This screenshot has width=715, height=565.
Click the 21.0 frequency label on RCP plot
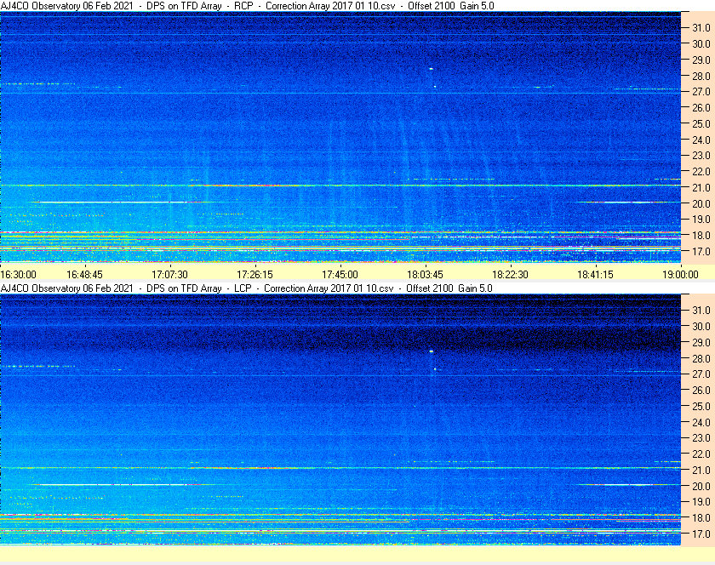(x=701, y=187)
